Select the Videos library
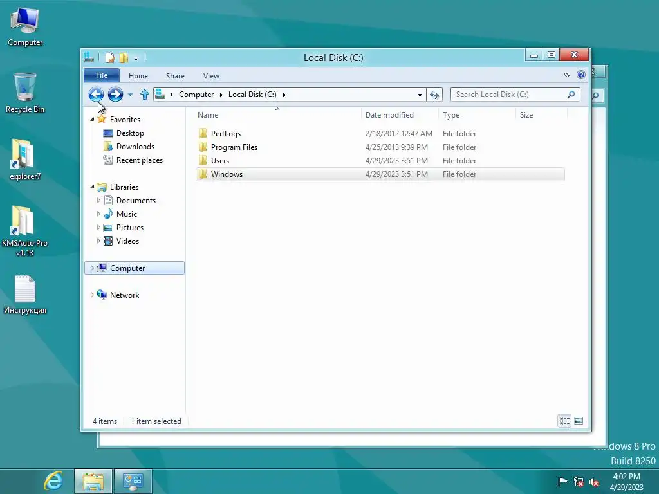The width and height of the screenshot is (659, 494). pos(127,241)
